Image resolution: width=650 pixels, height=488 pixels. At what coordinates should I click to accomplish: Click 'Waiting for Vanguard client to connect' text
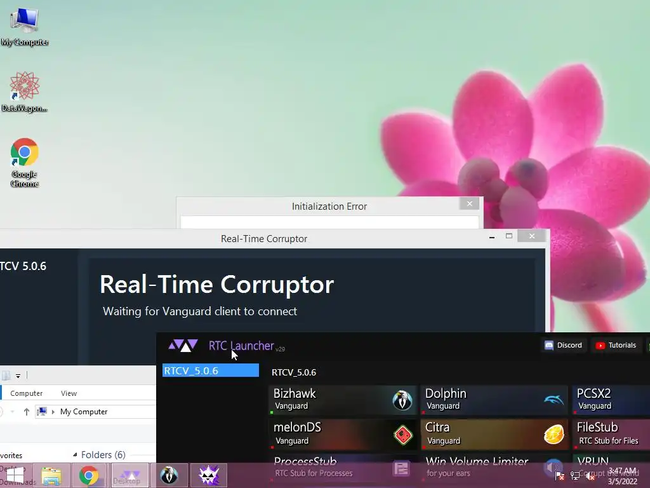point(200,311)
